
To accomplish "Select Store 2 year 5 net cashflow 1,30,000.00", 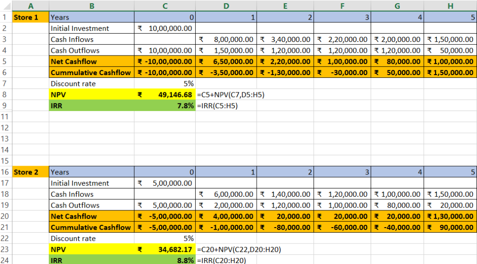I will [x=450, y=216].
